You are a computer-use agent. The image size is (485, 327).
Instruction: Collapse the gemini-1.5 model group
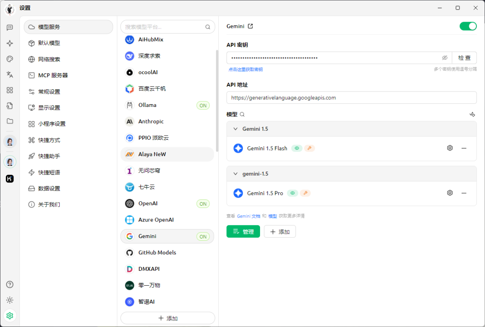click(x=235, y=173)
